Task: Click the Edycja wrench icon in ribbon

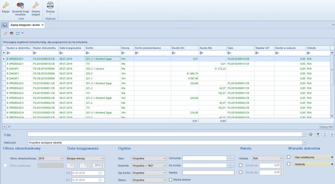Action: tap(6, 5)
